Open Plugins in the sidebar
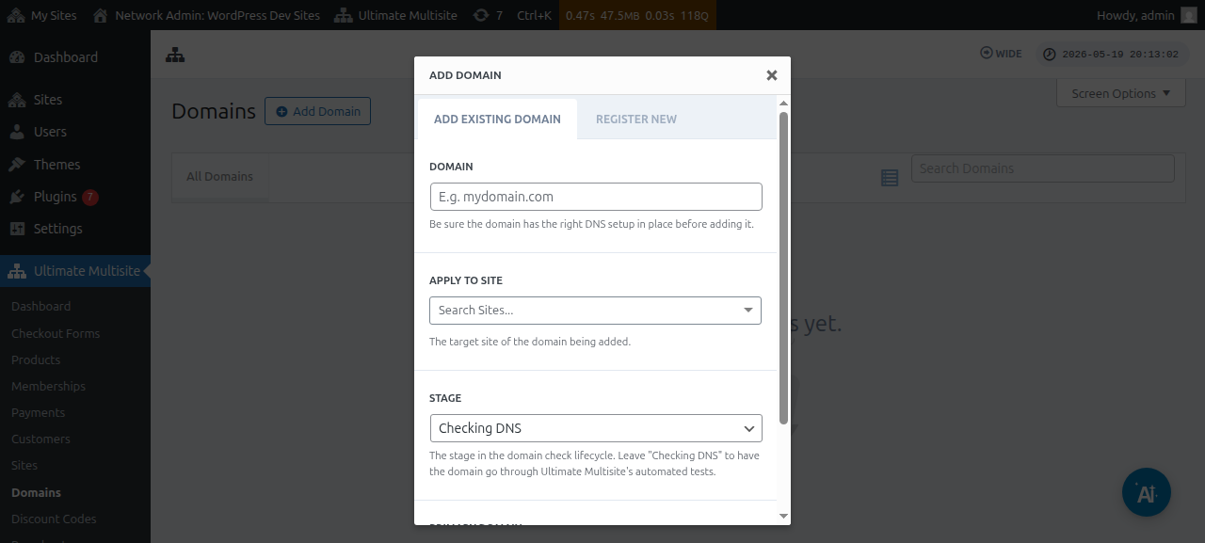 coord(56,197)
